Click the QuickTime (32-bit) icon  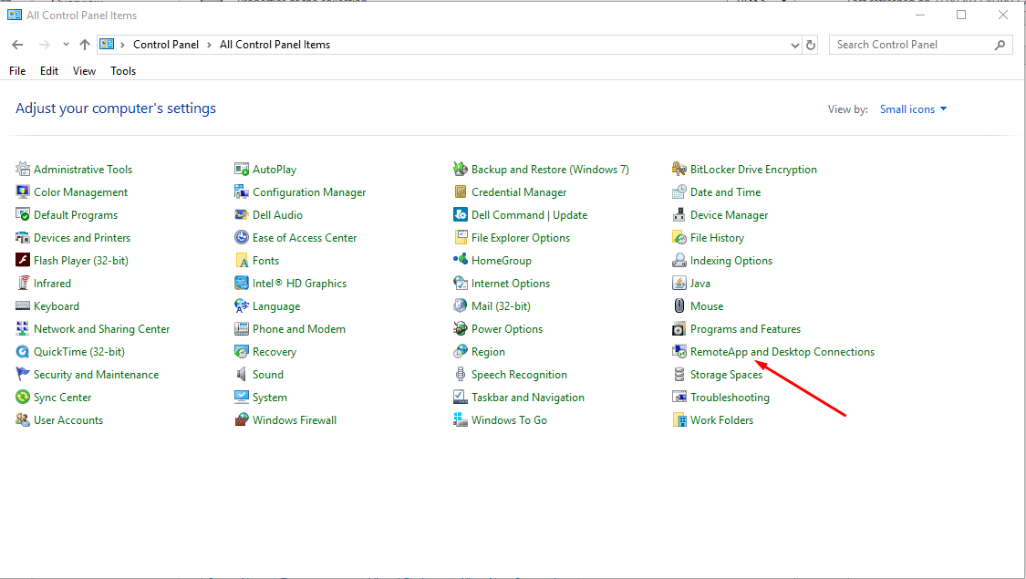tap(23, 352)
